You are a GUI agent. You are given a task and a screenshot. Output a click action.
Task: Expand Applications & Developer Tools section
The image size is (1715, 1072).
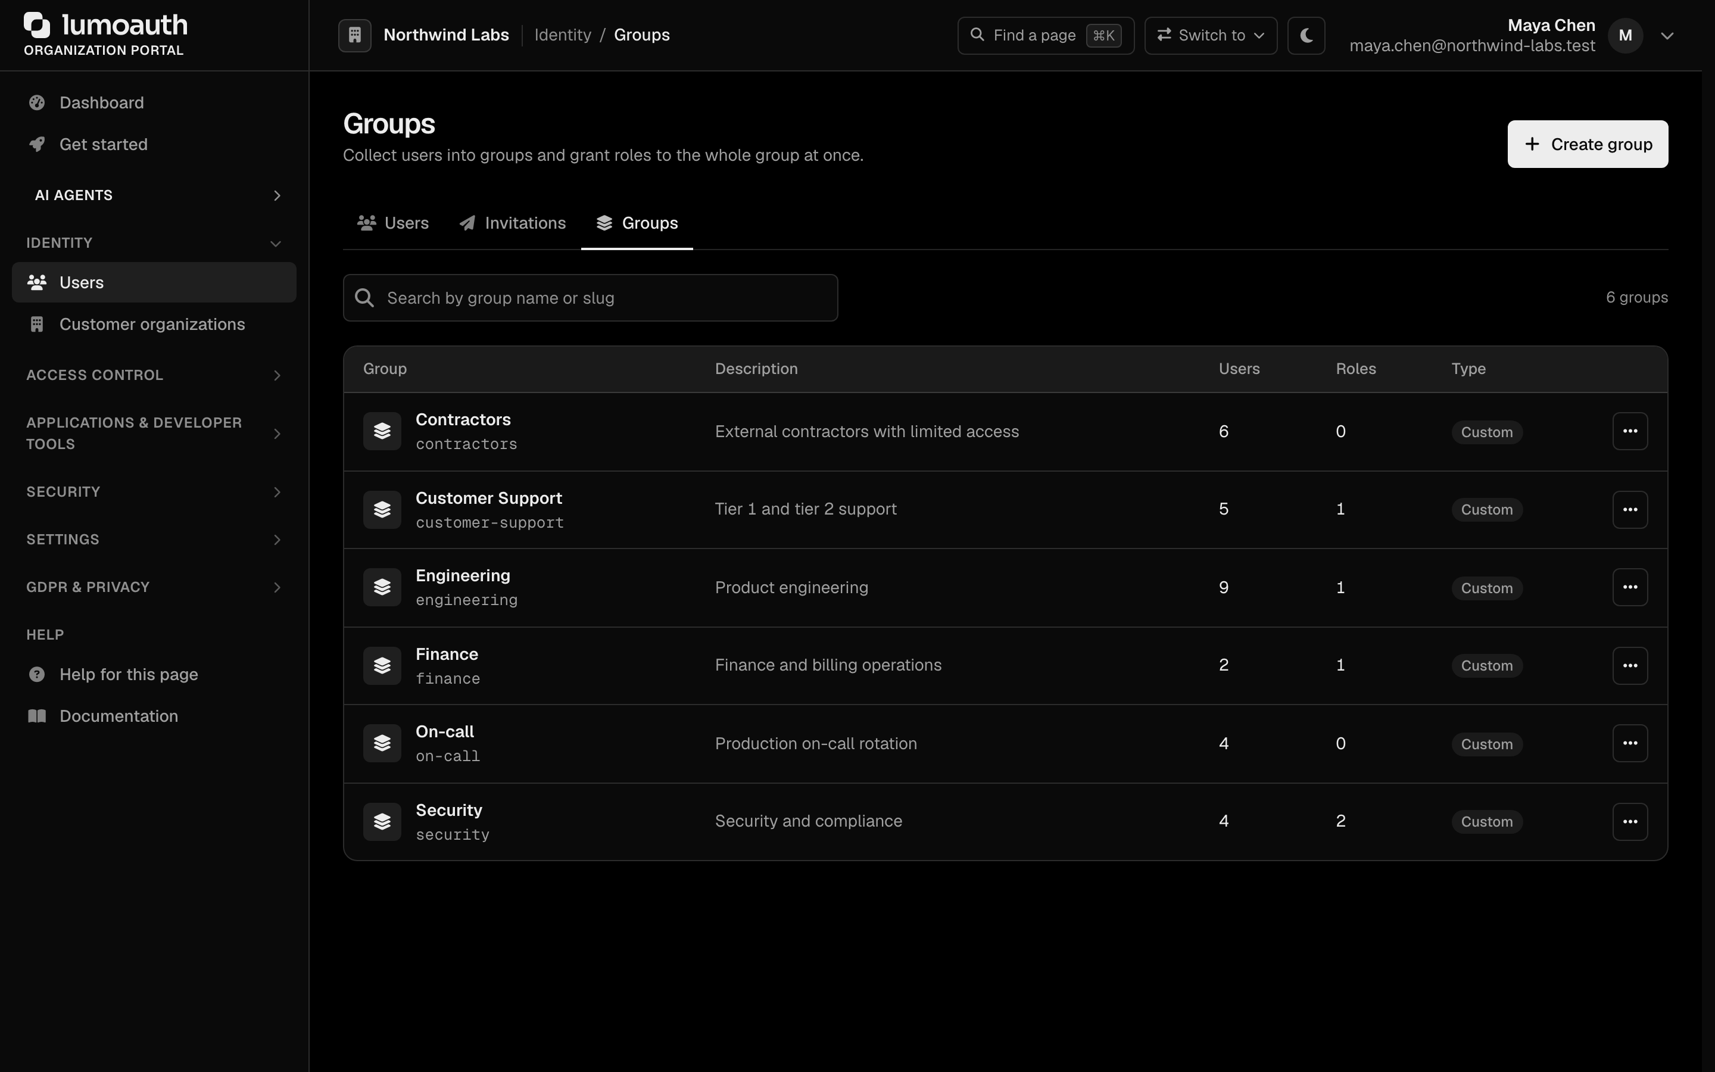click(x=154, y=433)
